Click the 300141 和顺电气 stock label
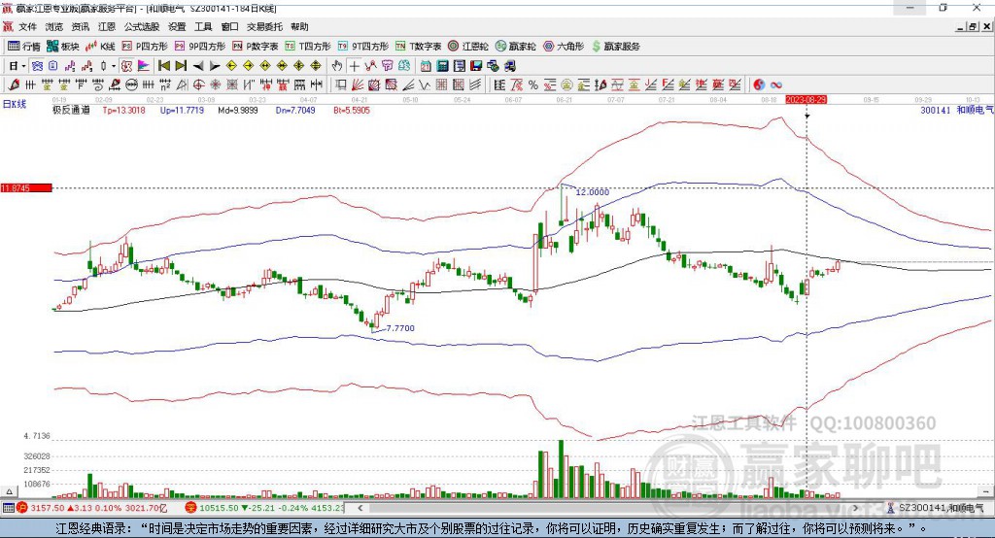 [x=956, y=110]
